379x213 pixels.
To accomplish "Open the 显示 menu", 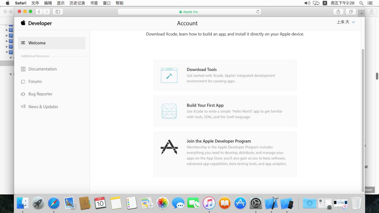I will (x=61, y=3).
